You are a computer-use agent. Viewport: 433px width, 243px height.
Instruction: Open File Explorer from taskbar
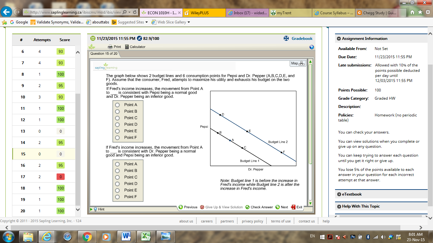(28, 236)
